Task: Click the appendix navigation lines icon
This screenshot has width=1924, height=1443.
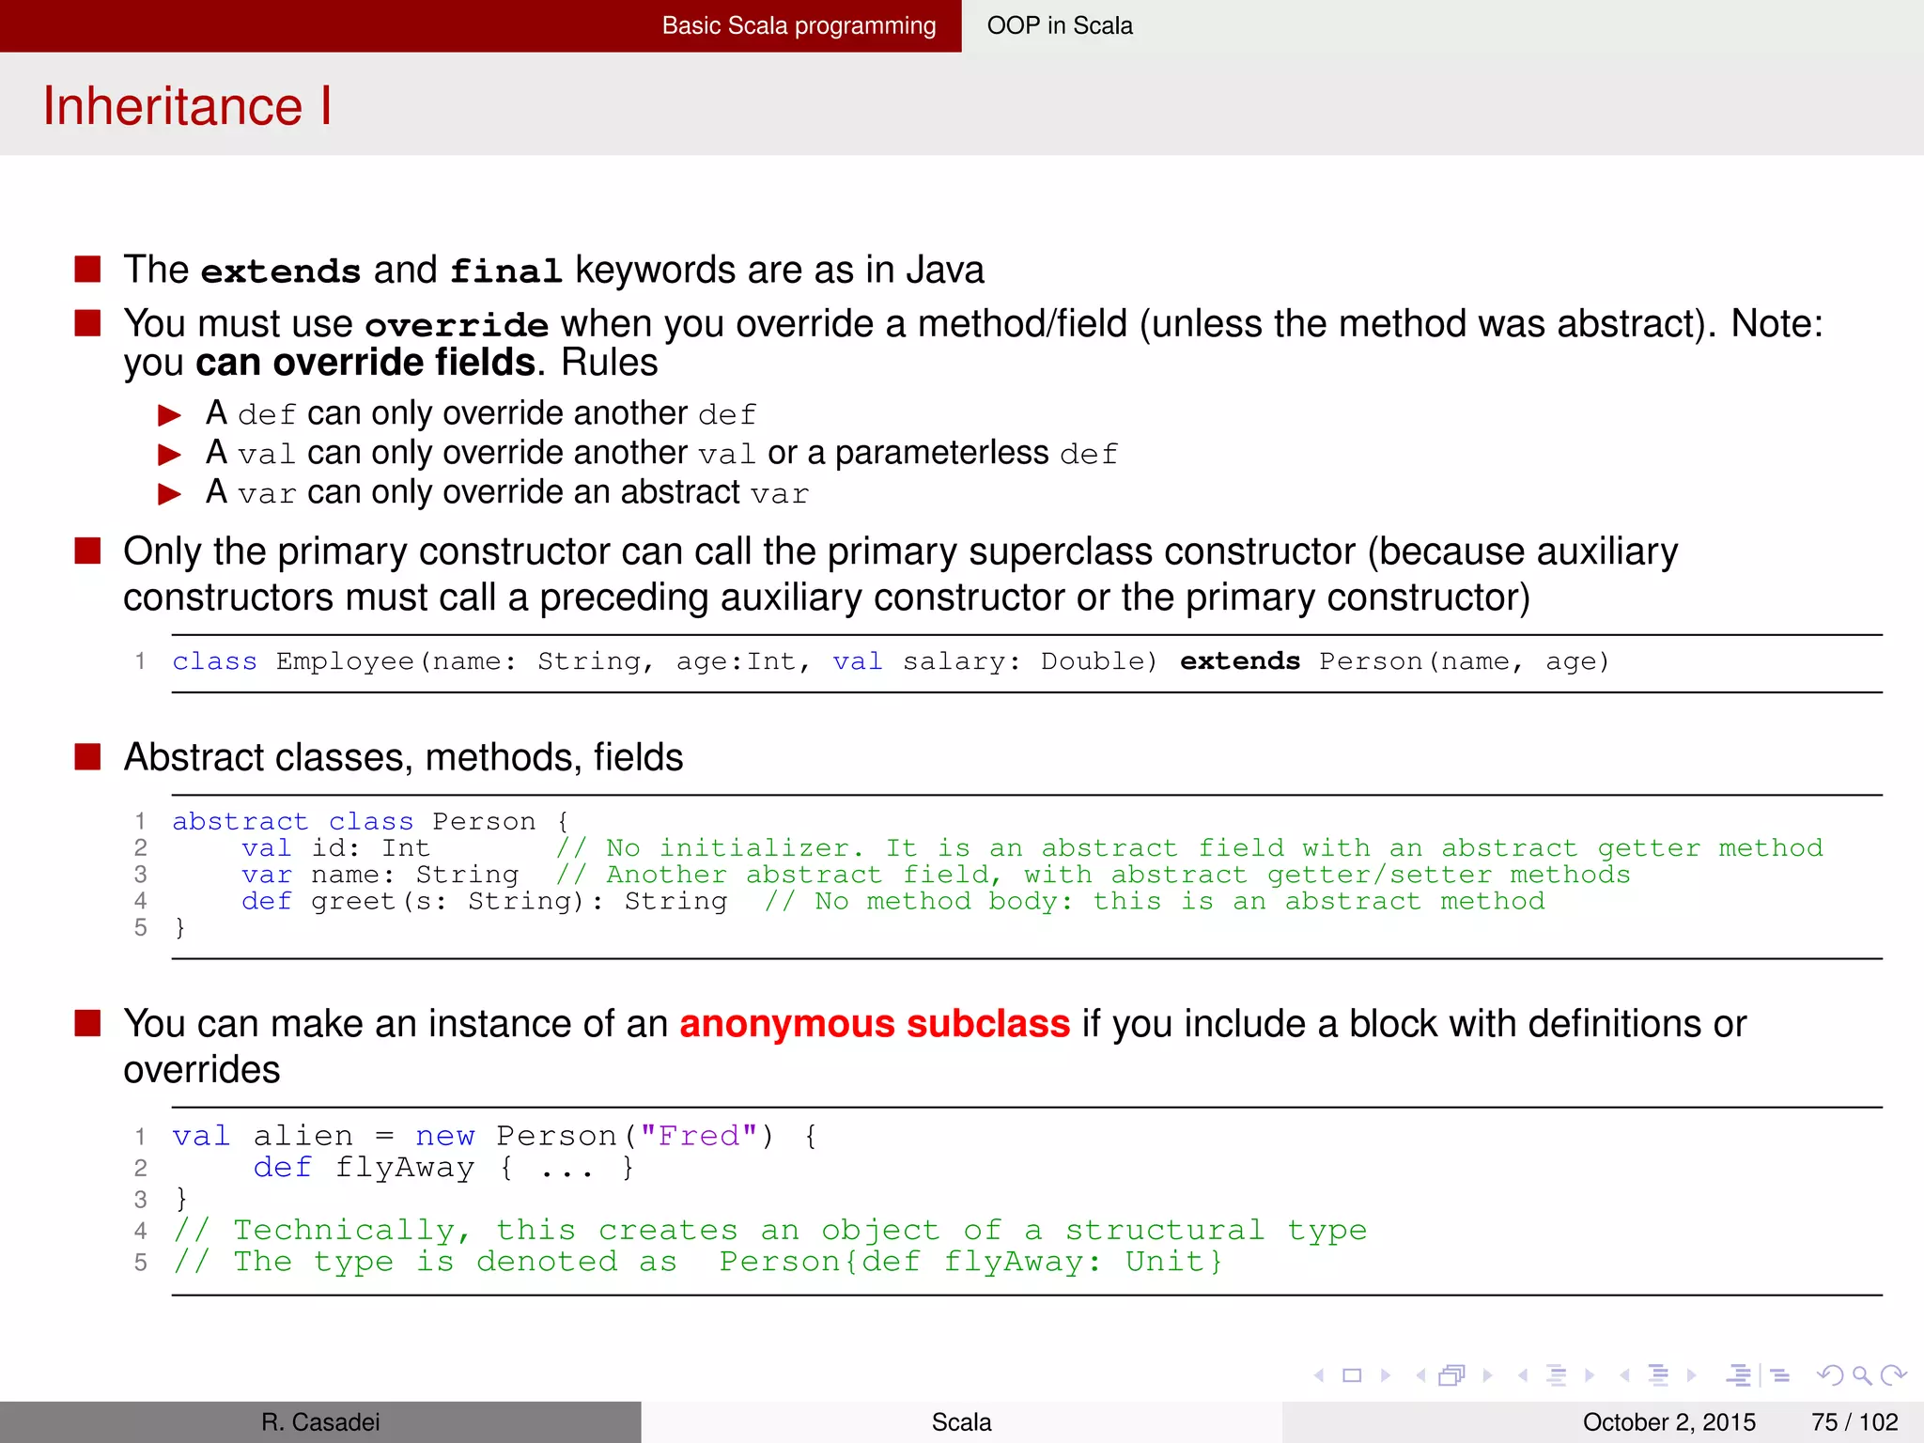Action: tap(1780, 1375)
